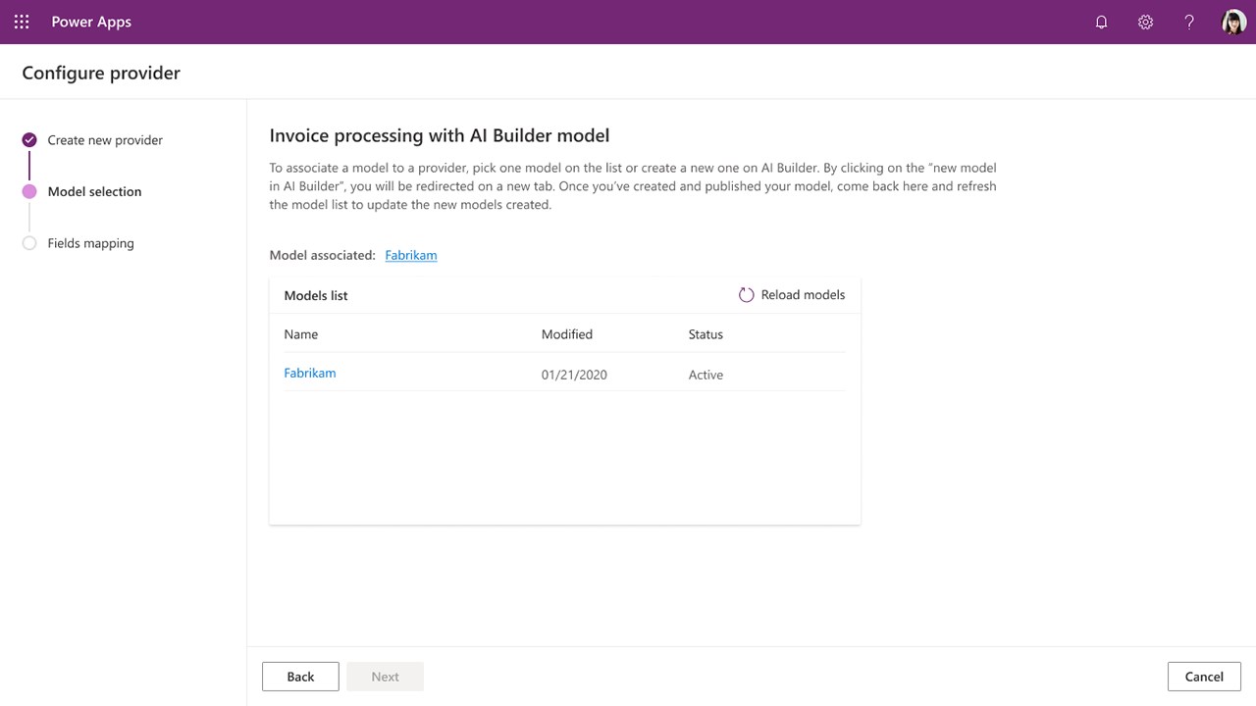Screen dimensions: 1256x706
Task: Click the completed Create new provider checkmark
Action: coord(29,140)
